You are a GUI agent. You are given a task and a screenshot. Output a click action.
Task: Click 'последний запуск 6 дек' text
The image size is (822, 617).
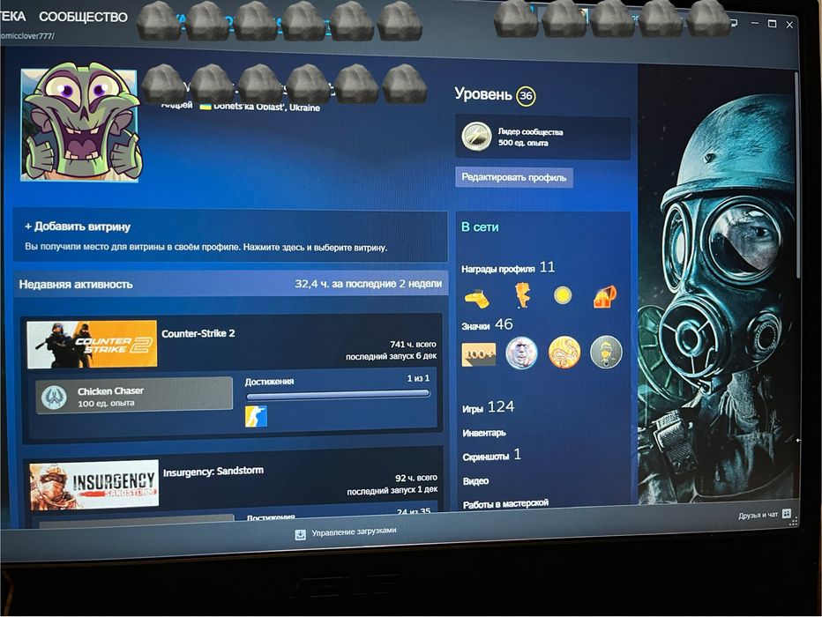coord(391,356)
